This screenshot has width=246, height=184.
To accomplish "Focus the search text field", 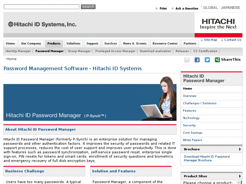I will (42, 7).
